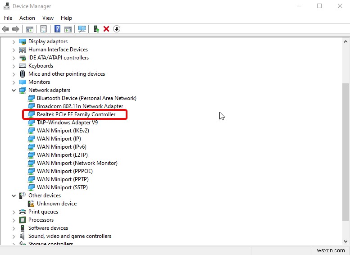Expand the Software devices node
Screen dimensions: 350x255
pos(14,228)
